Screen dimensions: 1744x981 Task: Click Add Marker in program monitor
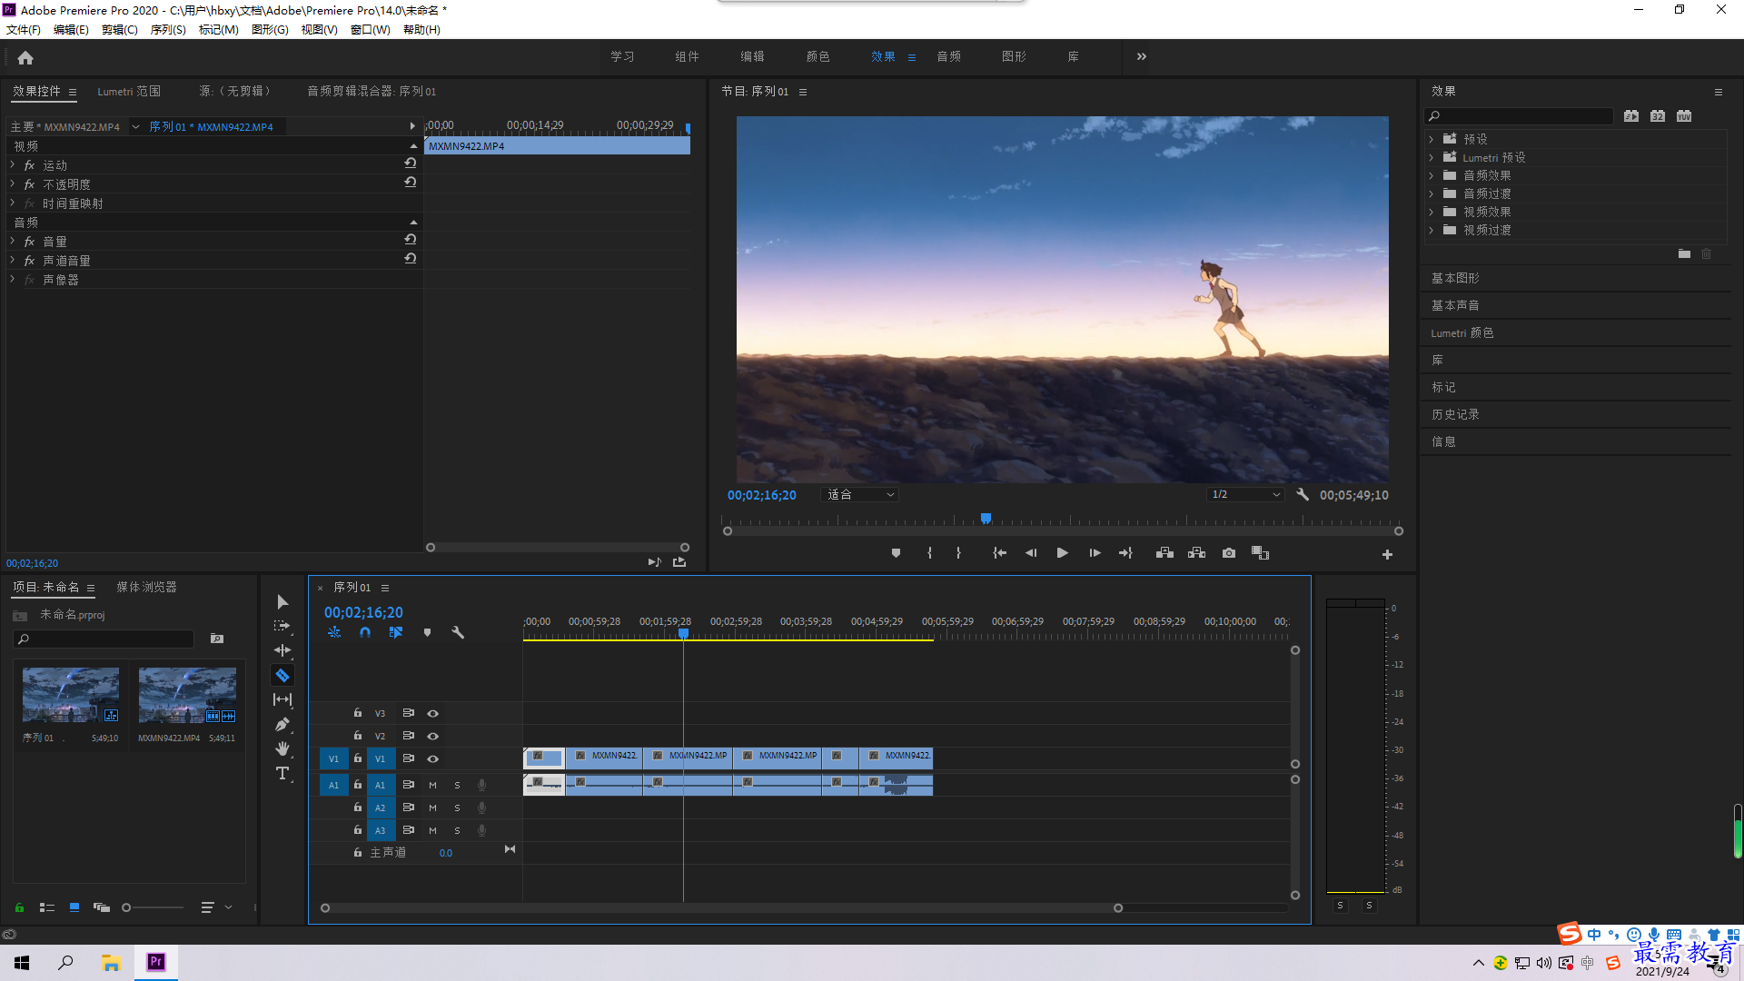tap(896, 553)
